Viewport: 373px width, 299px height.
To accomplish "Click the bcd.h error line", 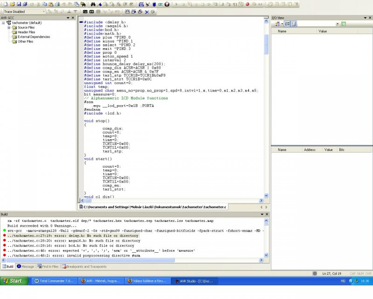I will coord(71,246).
